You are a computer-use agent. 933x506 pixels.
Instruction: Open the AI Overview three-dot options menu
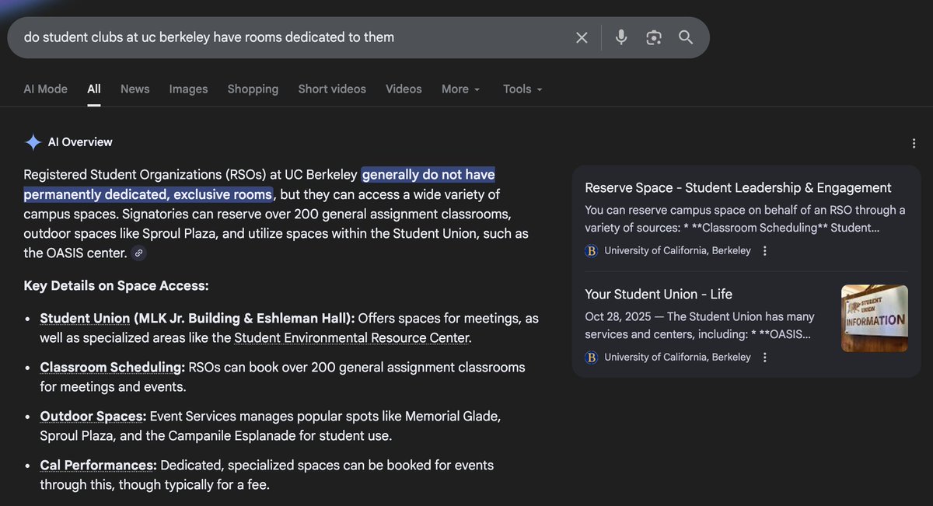(914, 143)
